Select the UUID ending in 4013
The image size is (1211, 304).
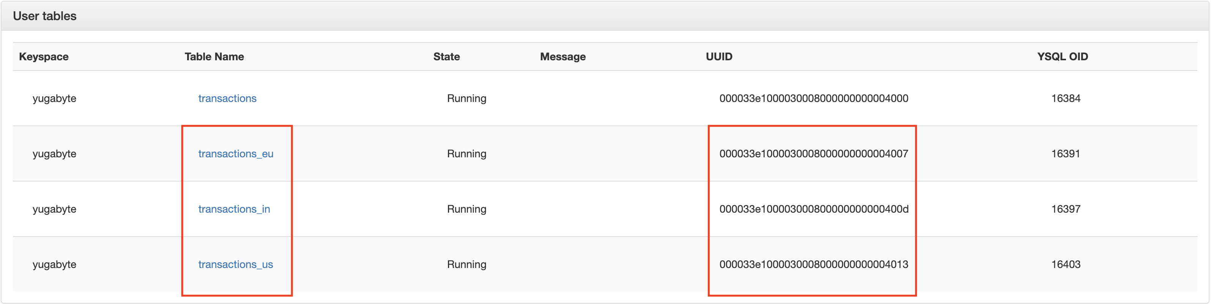813,265
